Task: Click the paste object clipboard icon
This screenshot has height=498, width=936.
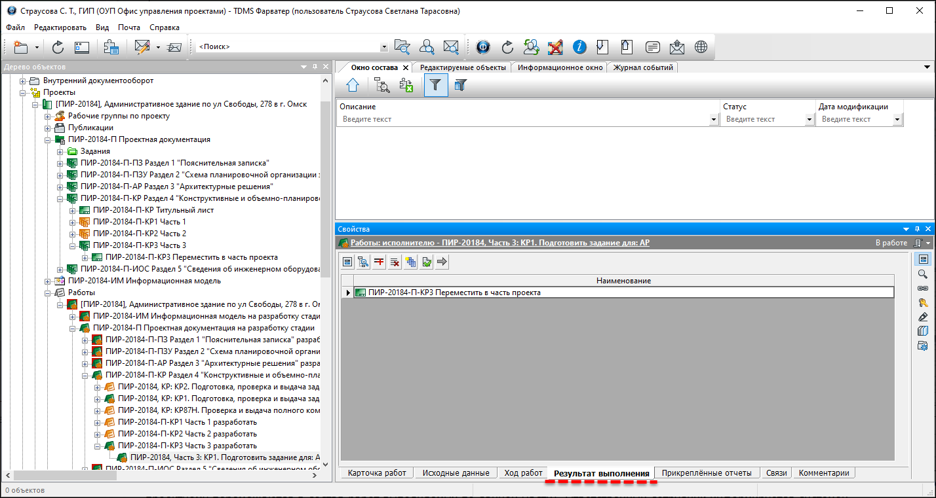Action: 111,47
